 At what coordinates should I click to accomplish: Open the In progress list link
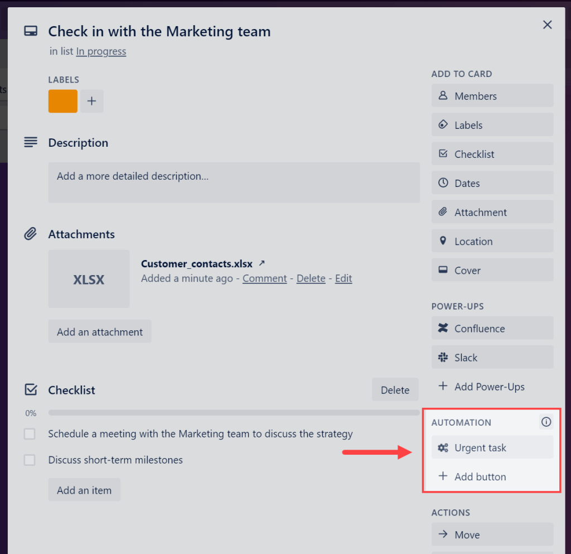click(x=101, y=51)
